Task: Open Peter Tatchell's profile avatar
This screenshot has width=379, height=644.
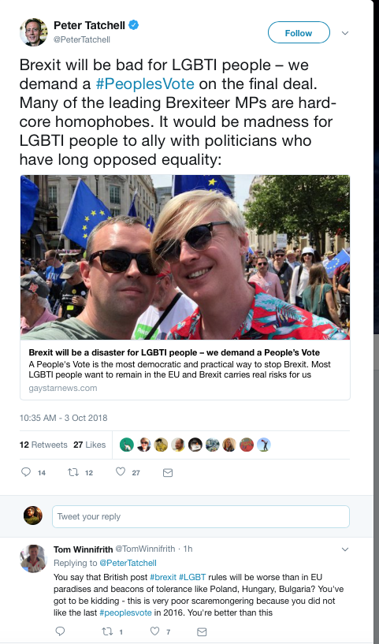Action: [x=33, y=32]
